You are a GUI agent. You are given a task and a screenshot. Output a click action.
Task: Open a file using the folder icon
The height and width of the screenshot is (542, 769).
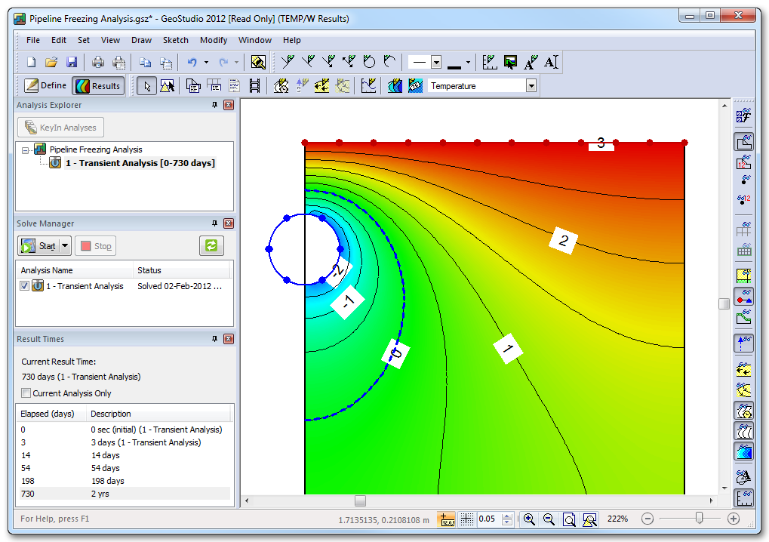[51, 63]
